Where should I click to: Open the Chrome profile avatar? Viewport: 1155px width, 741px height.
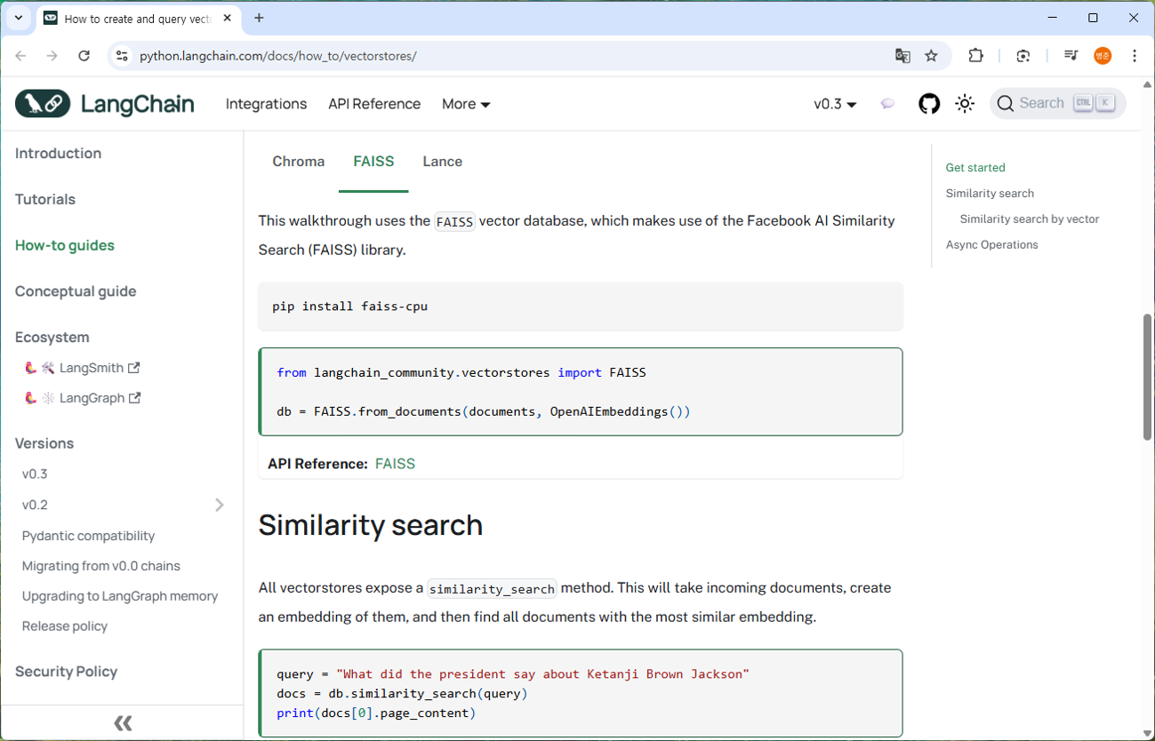[x=1103, y=56]
